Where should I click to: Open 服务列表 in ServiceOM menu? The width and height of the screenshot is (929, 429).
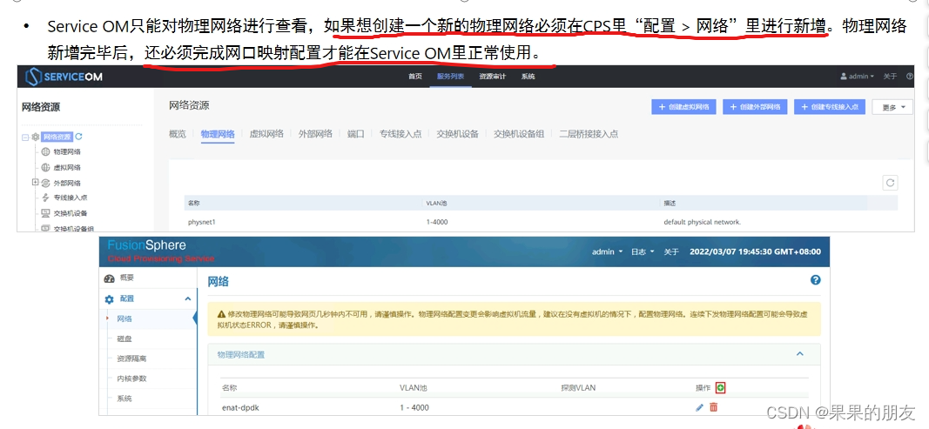coord(451,77)
